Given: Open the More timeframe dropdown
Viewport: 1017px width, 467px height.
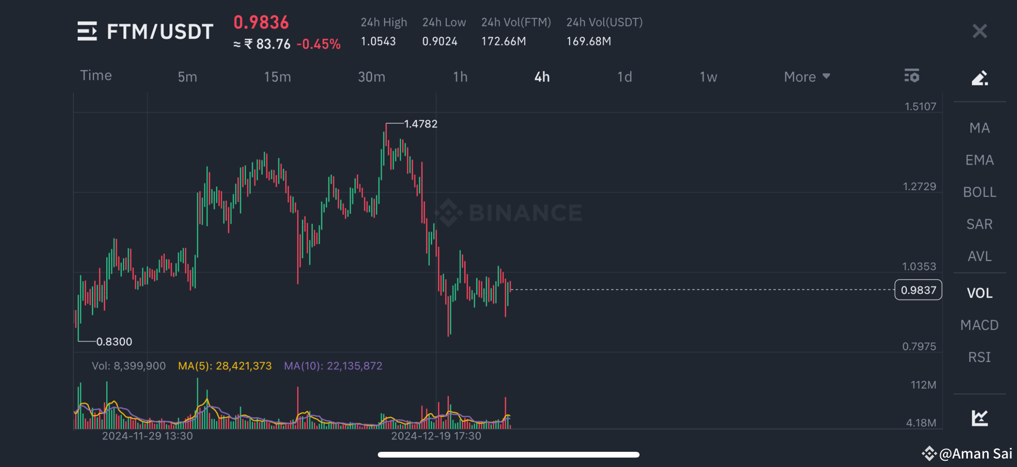Looking at the screenshot, I should tap(806, 76).
